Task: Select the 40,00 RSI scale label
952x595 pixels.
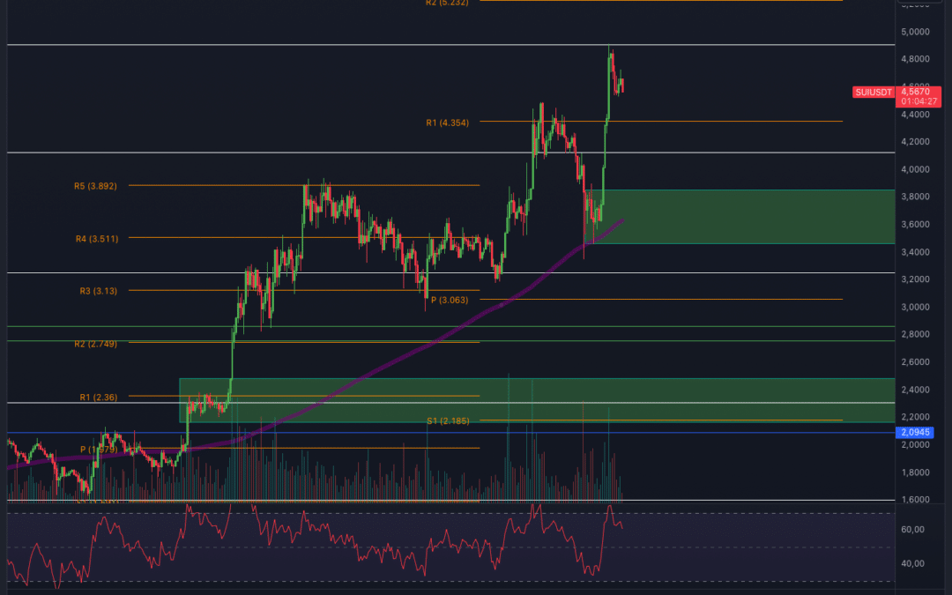Action: coord(912,563)
